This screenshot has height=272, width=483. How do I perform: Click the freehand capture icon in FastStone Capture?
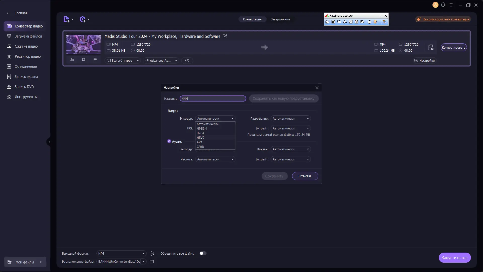point(345,22)
